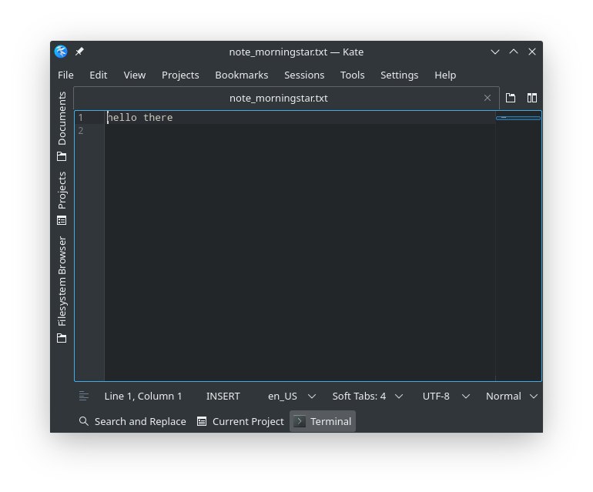Click line number 2 in the gutter

(x=81, y=131)
